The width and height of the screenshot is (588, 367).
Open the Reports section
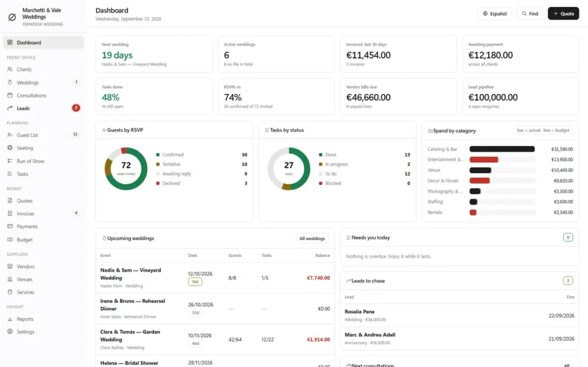pyautogui.click(x=43, y=319)
